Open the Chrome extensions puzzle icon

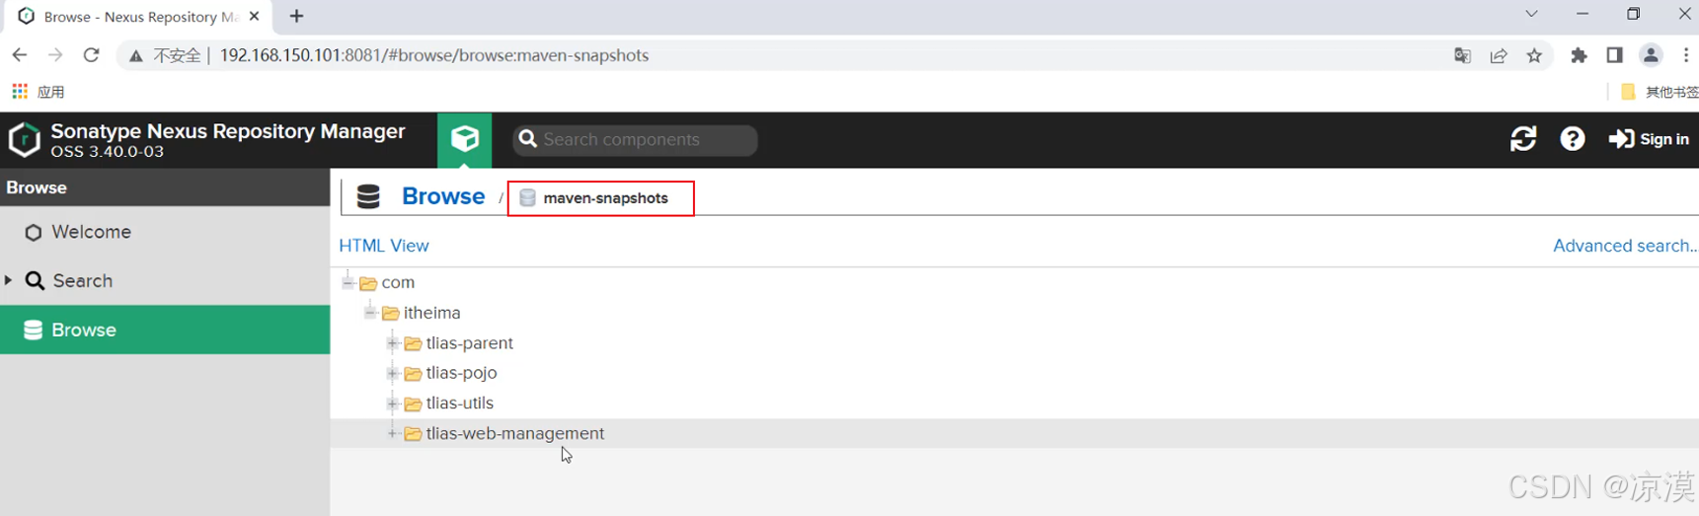click(1579, 56)
